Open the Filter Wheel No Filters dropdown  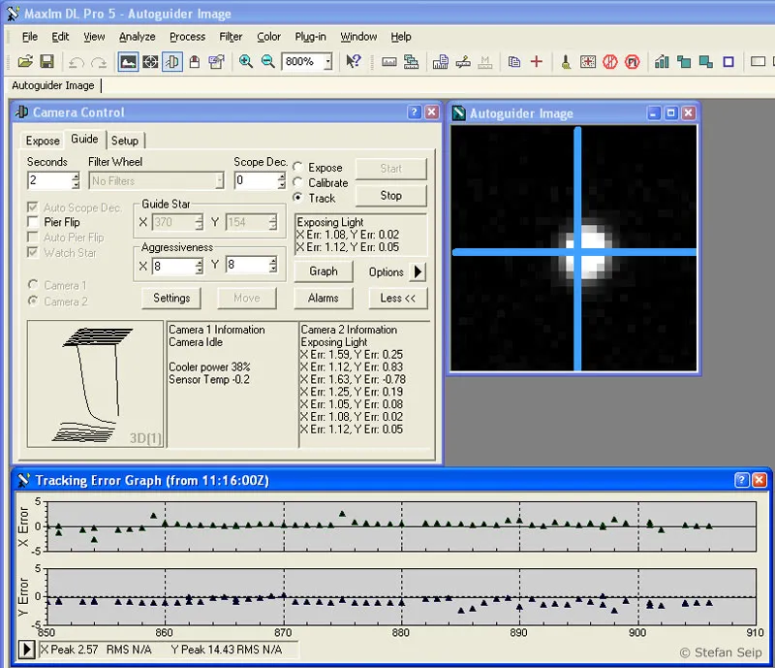coord(220,180)
